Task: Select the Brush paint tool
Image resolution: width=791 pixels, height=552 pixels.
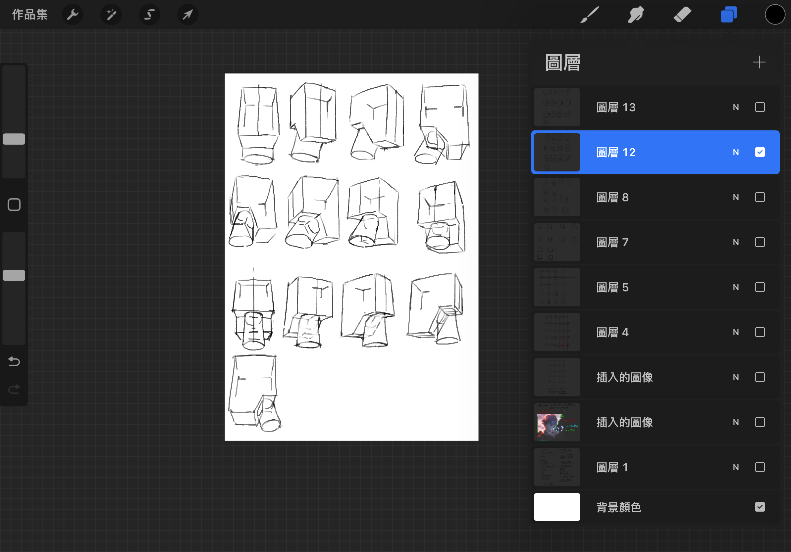Action: [590, 15]
